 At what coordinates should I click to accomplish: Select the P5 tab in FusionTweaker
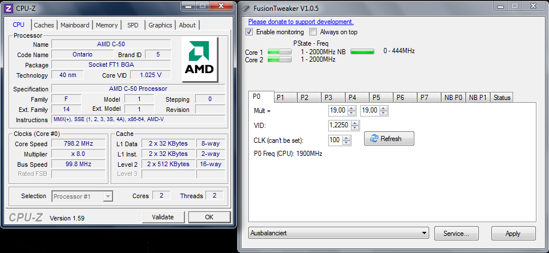click(381, 98)
